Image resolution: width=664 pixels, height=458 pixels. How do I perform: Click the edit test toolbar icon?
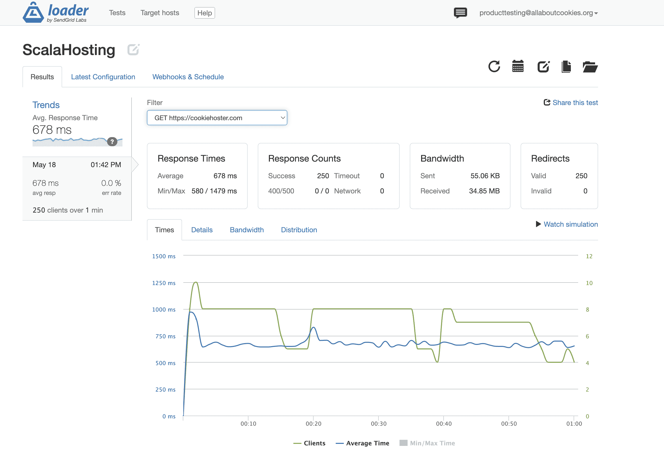coord(543,67)
